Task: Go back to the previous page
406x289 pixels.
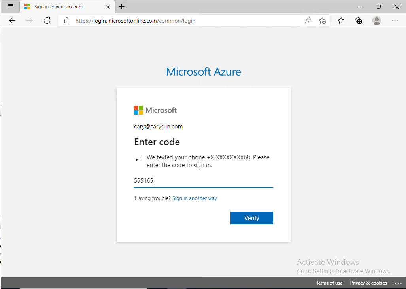Action: (x=12, y=21)
